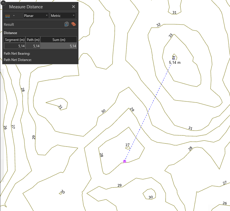The height and width of the screenshot is (211, 230).
Task: Select the Sum (m) value 5,14
Action: pyautogui.click(x=59, y=46)
